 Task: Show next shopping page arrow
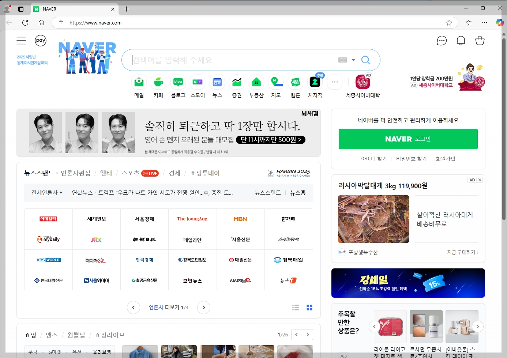308,335
